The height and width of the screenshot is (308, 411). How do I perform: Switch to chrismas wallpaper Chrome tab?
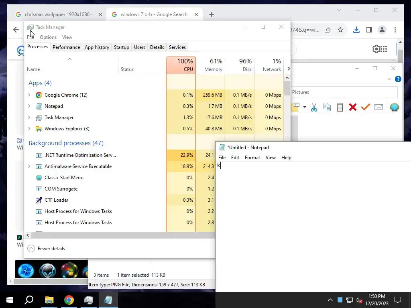[59, 14]
